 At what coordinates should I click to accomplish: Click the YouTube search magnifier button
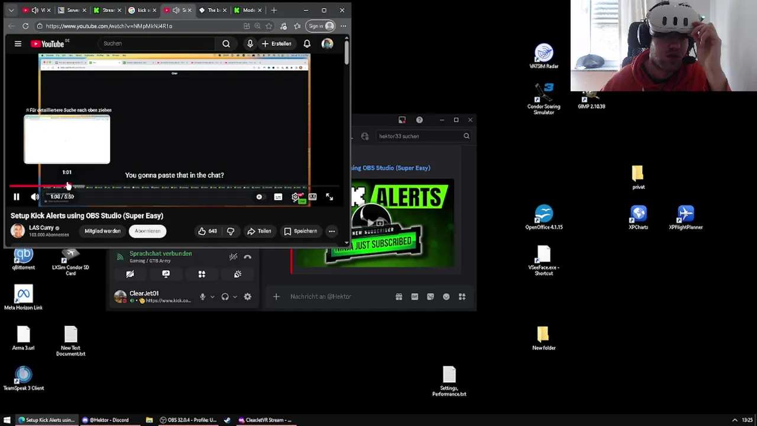226,44
